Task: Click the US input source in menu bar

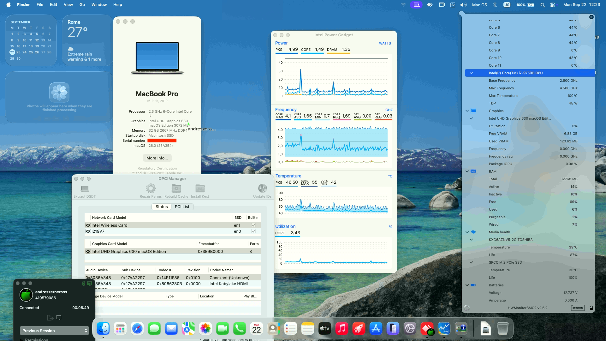Action: [507, 5]
